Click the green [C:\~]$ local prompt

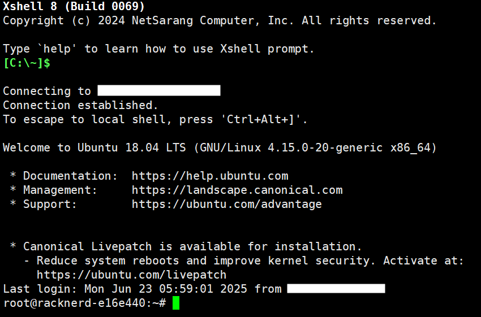click(27, 63)
